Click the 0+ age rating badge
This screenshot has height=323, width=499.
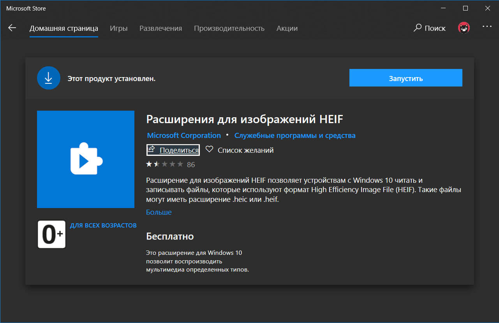tap(51, 234)
